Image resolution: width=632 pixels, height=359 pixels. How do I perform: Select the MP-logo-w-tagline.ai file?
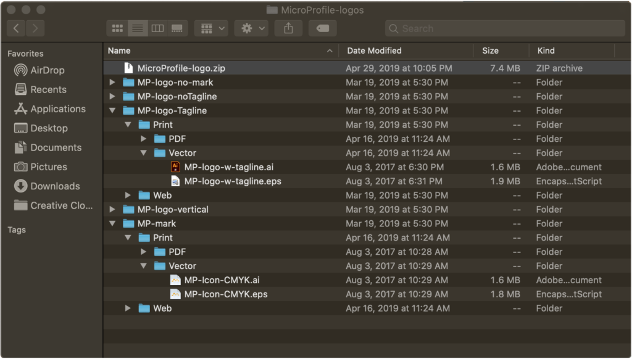coord(228,167)
